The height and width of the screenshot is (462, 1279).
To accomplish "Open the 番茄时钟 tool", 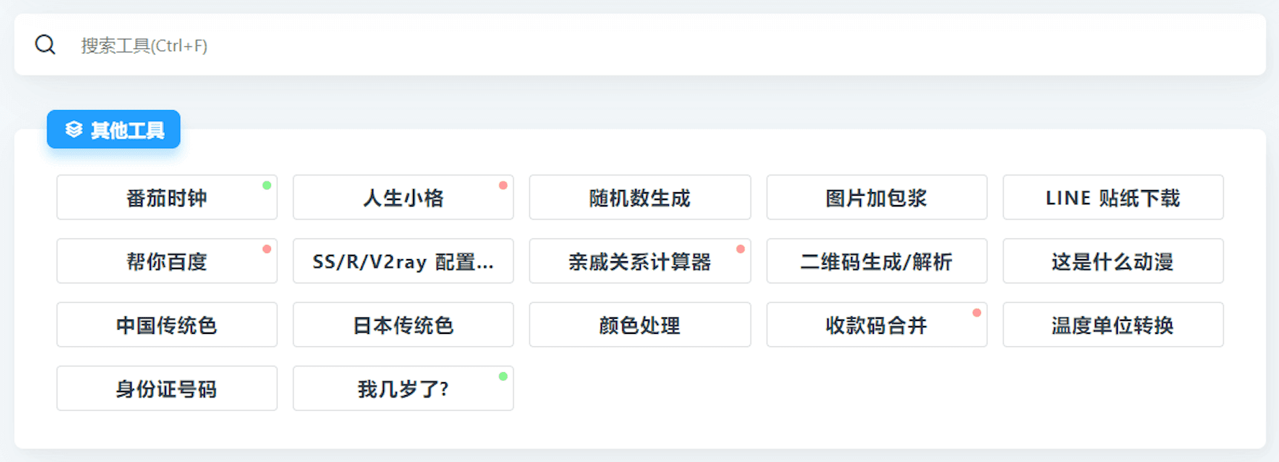I will (x=167, y=197).
